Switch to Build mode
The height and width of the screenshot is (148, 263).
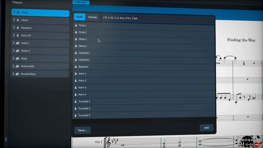point(79,17)
